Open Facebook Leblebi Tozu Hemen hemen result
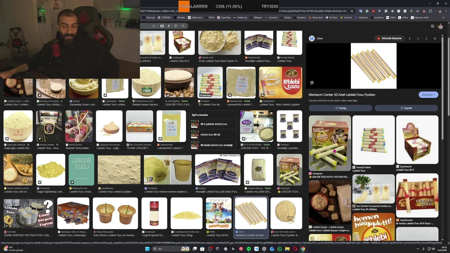 click(x=168, y=170)
